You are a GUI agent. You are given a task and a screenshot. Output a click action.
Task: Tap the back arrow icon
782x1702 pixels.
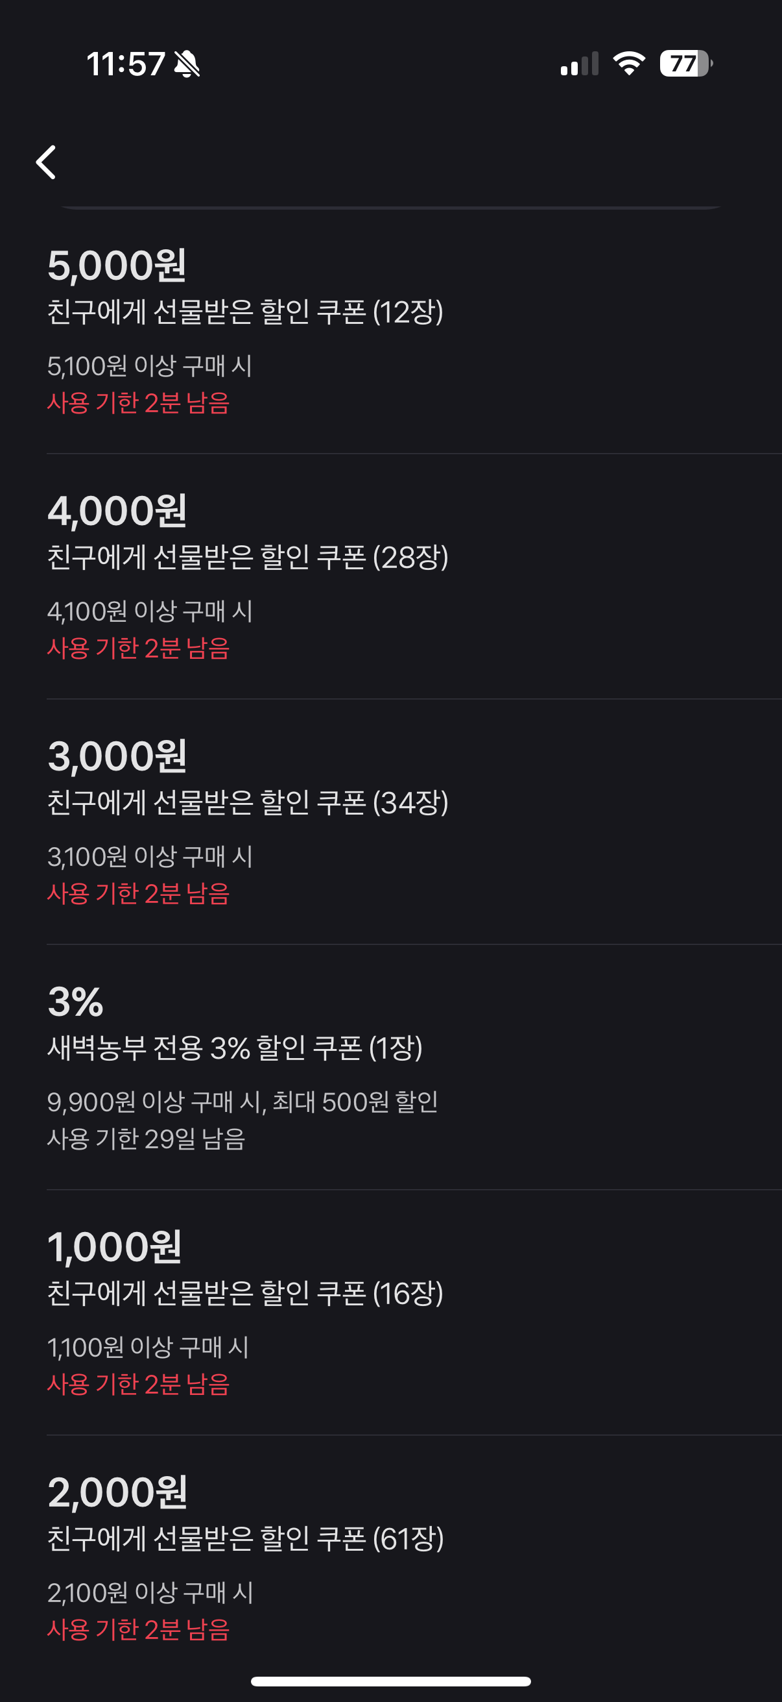45,162
